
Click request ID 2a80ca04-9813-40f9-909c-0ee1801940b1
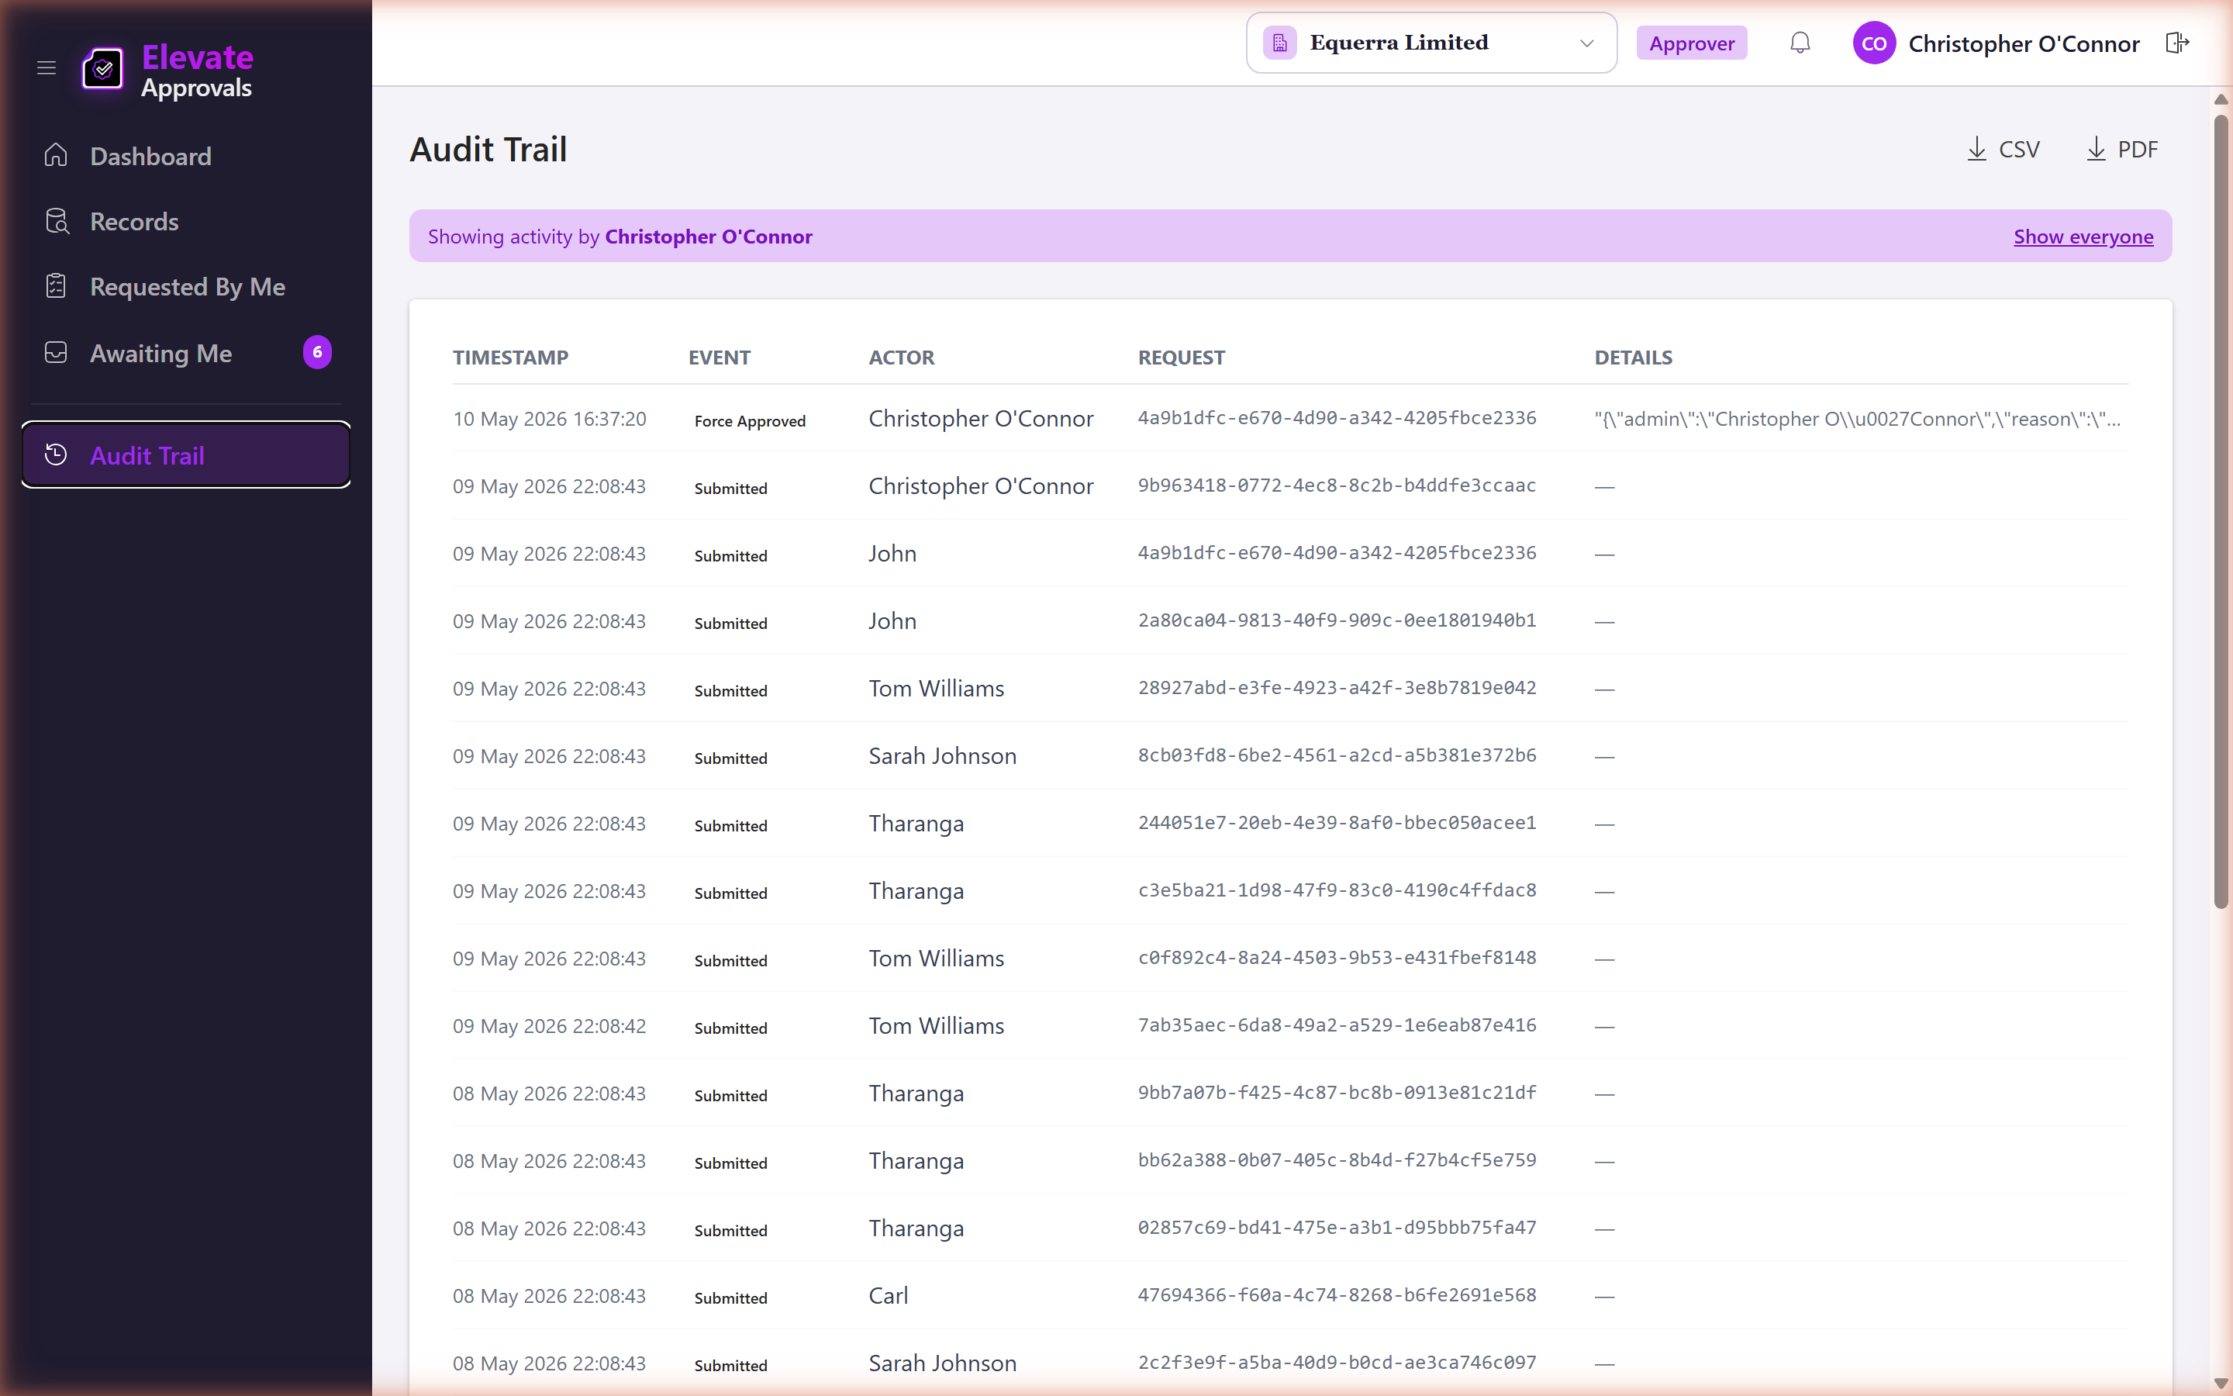pos(1337,620)
